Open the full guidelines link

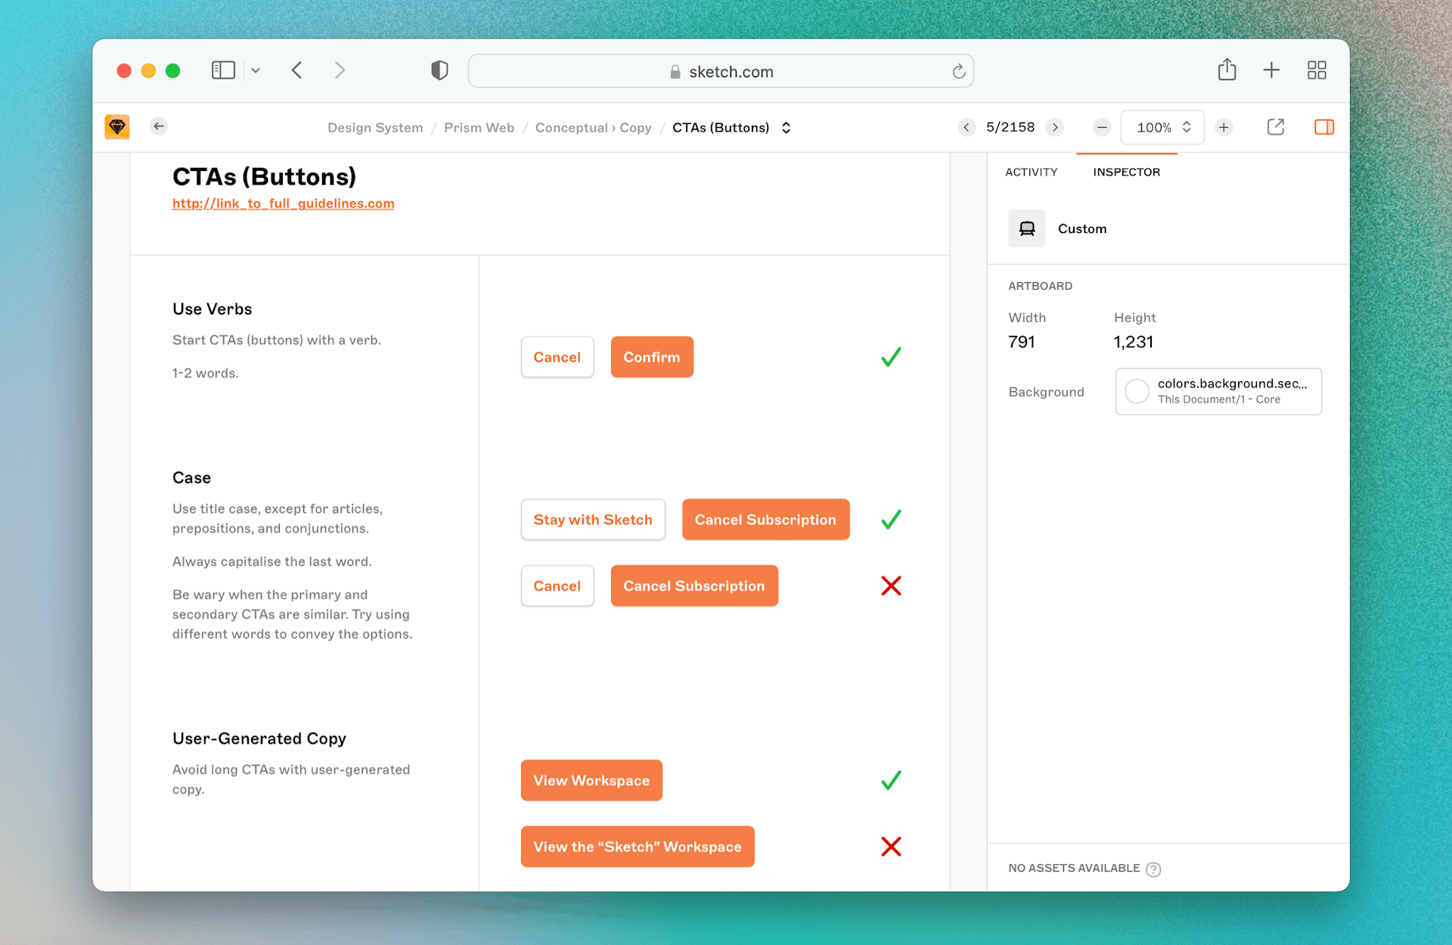tap(283, 203)
